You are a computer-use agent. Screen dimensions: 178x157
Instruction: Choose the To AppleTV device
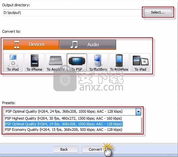point(56,62)
